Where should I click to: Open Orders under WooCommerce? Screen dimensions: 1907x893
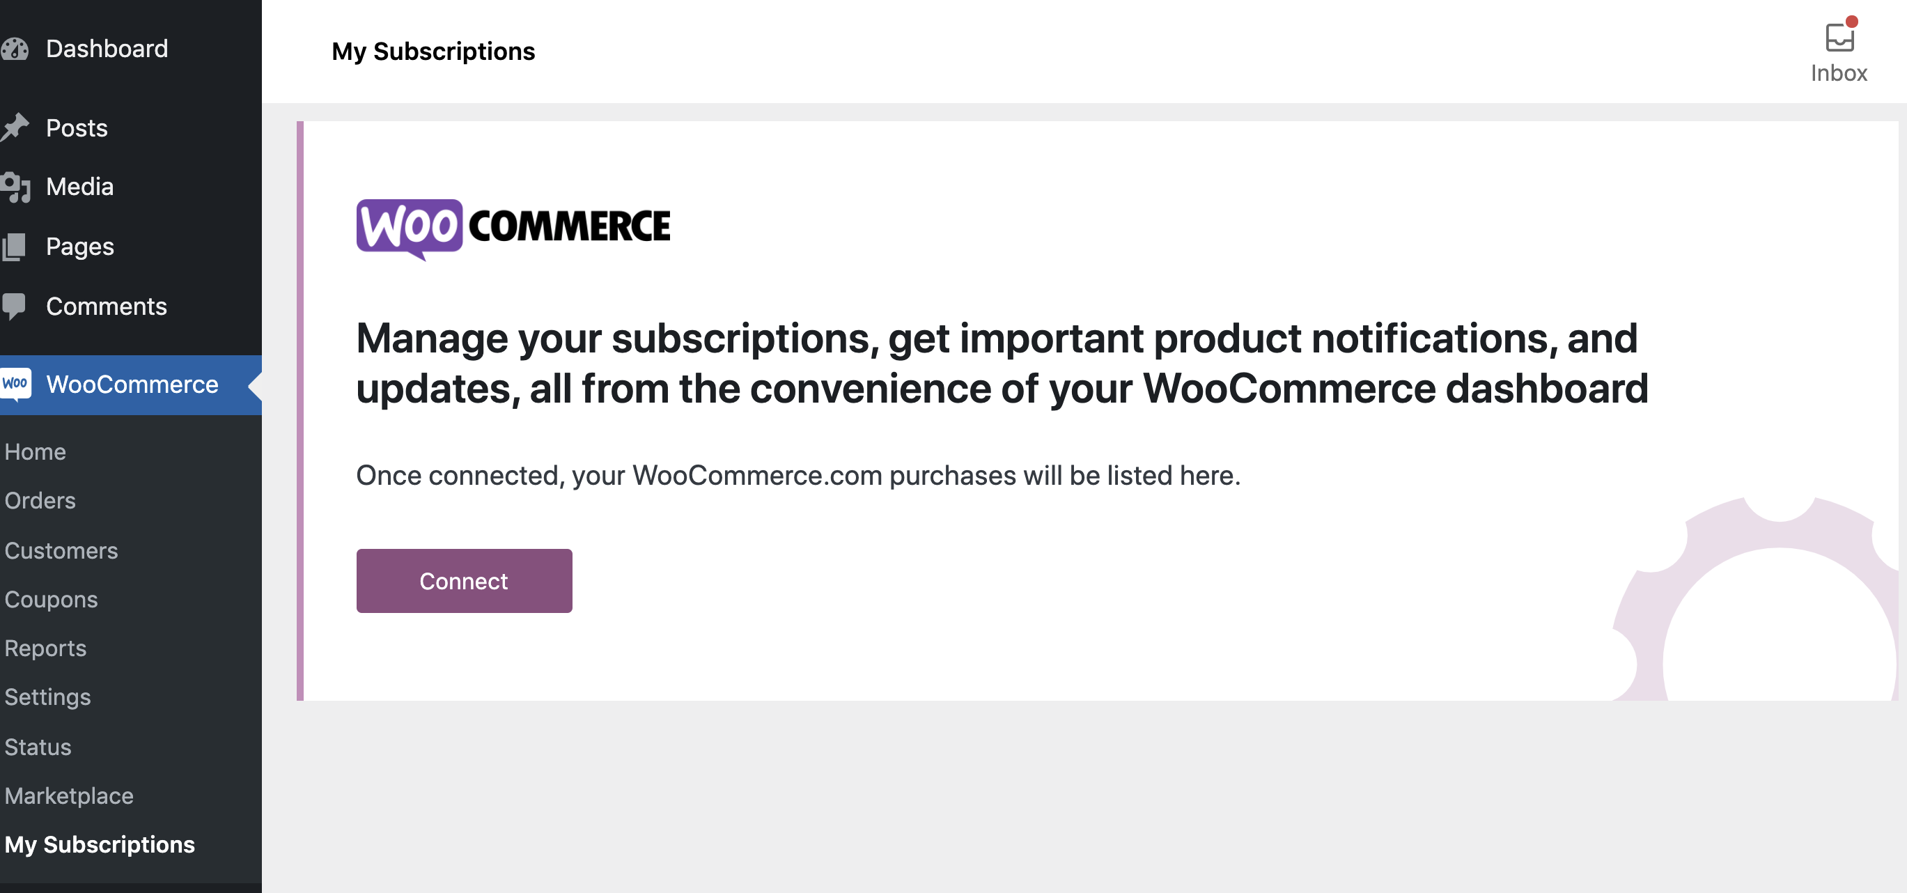click(39, 501)
